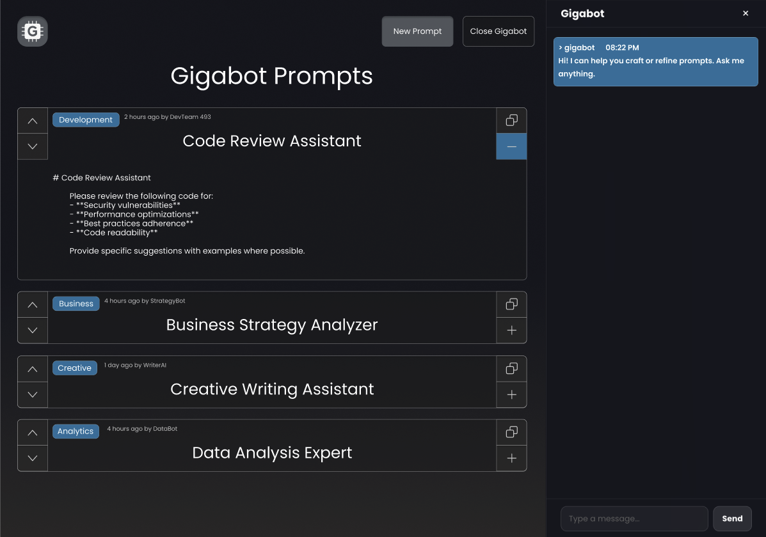This screenshot has height=537, width=766.
Task: Downvote the Business Strategy Analyzer prompt
Action: click(32, 331)
